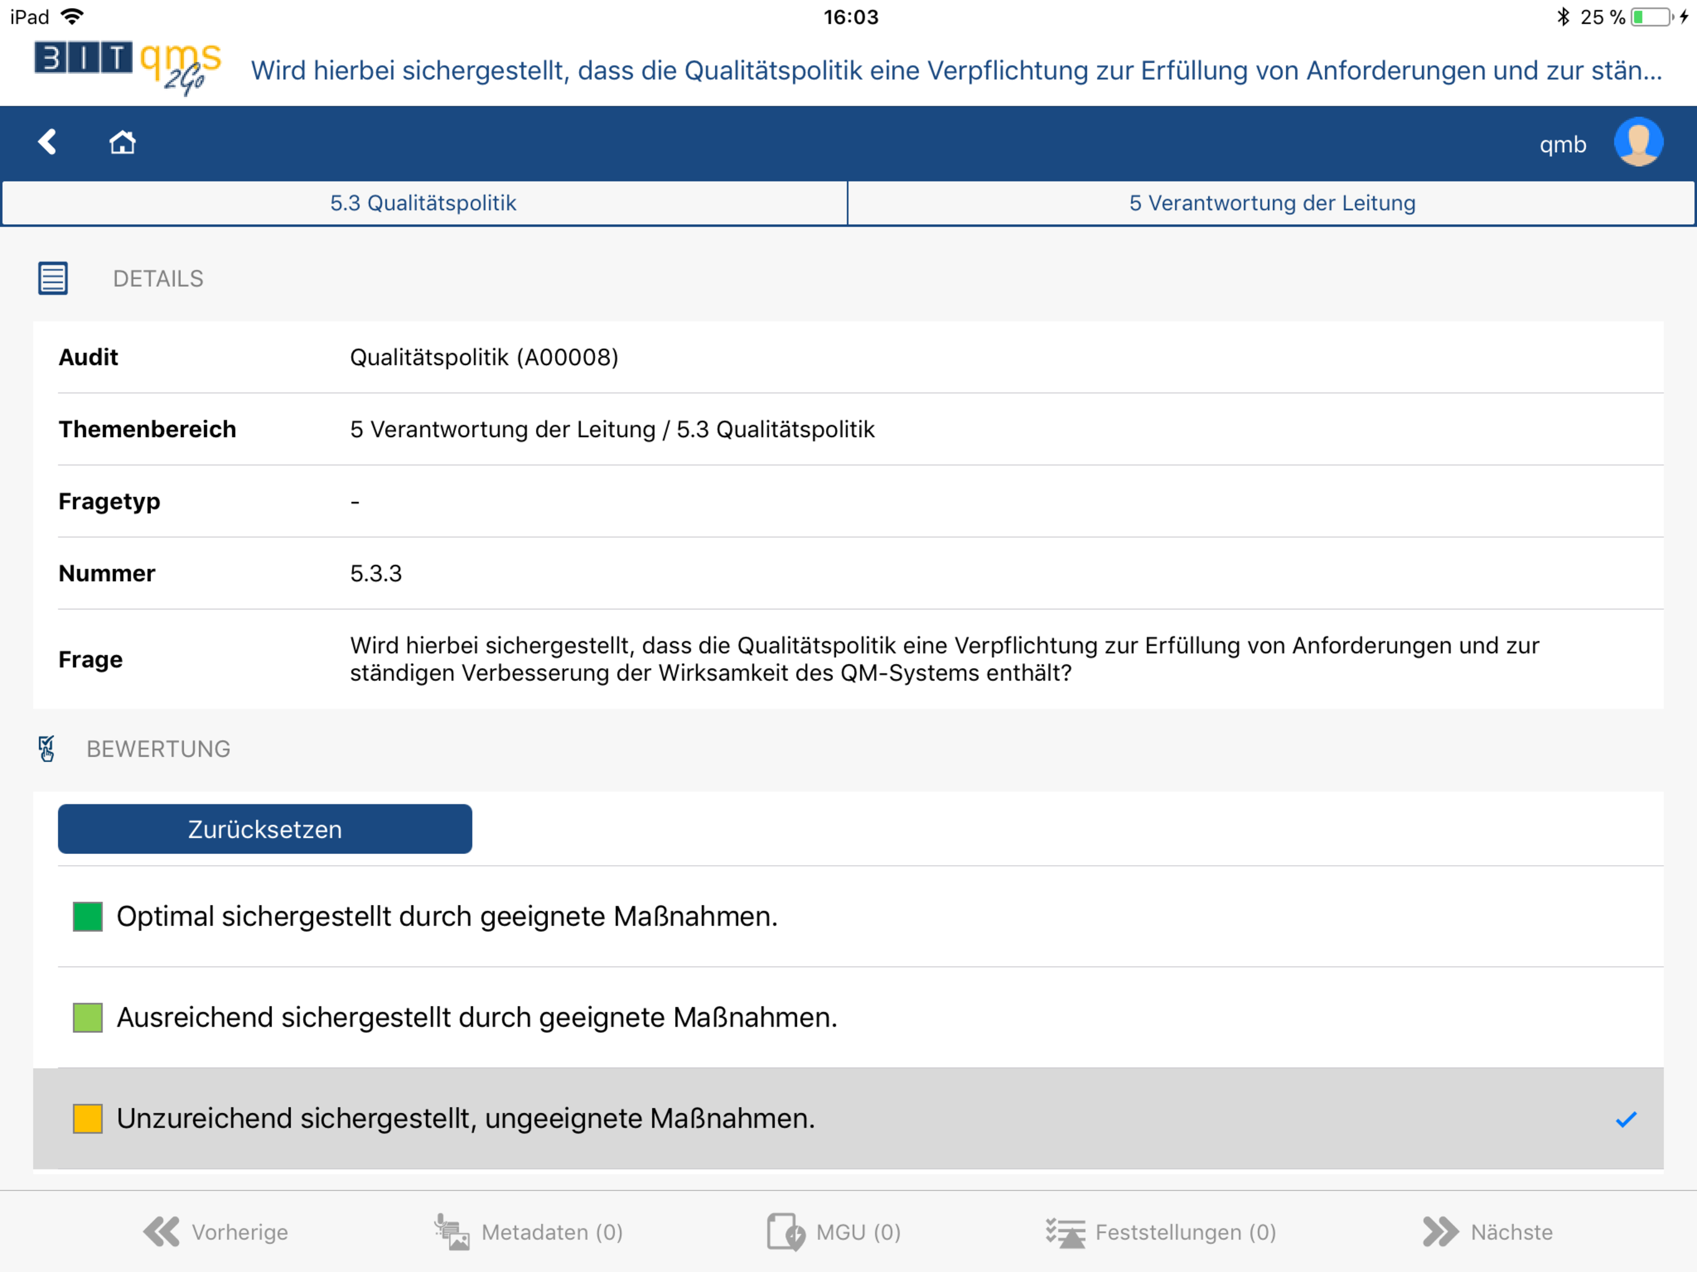Viewport: 1697px width, 1272px height.
Task: Click the Details document icon
Action: (53, 278)
